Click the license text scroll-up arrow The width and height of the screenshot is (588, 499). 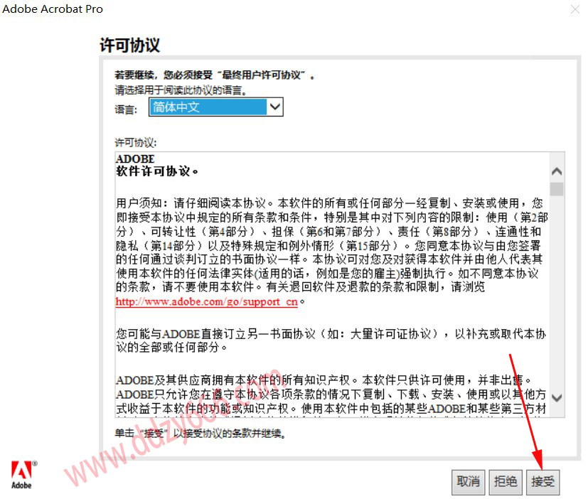[557, 172]
